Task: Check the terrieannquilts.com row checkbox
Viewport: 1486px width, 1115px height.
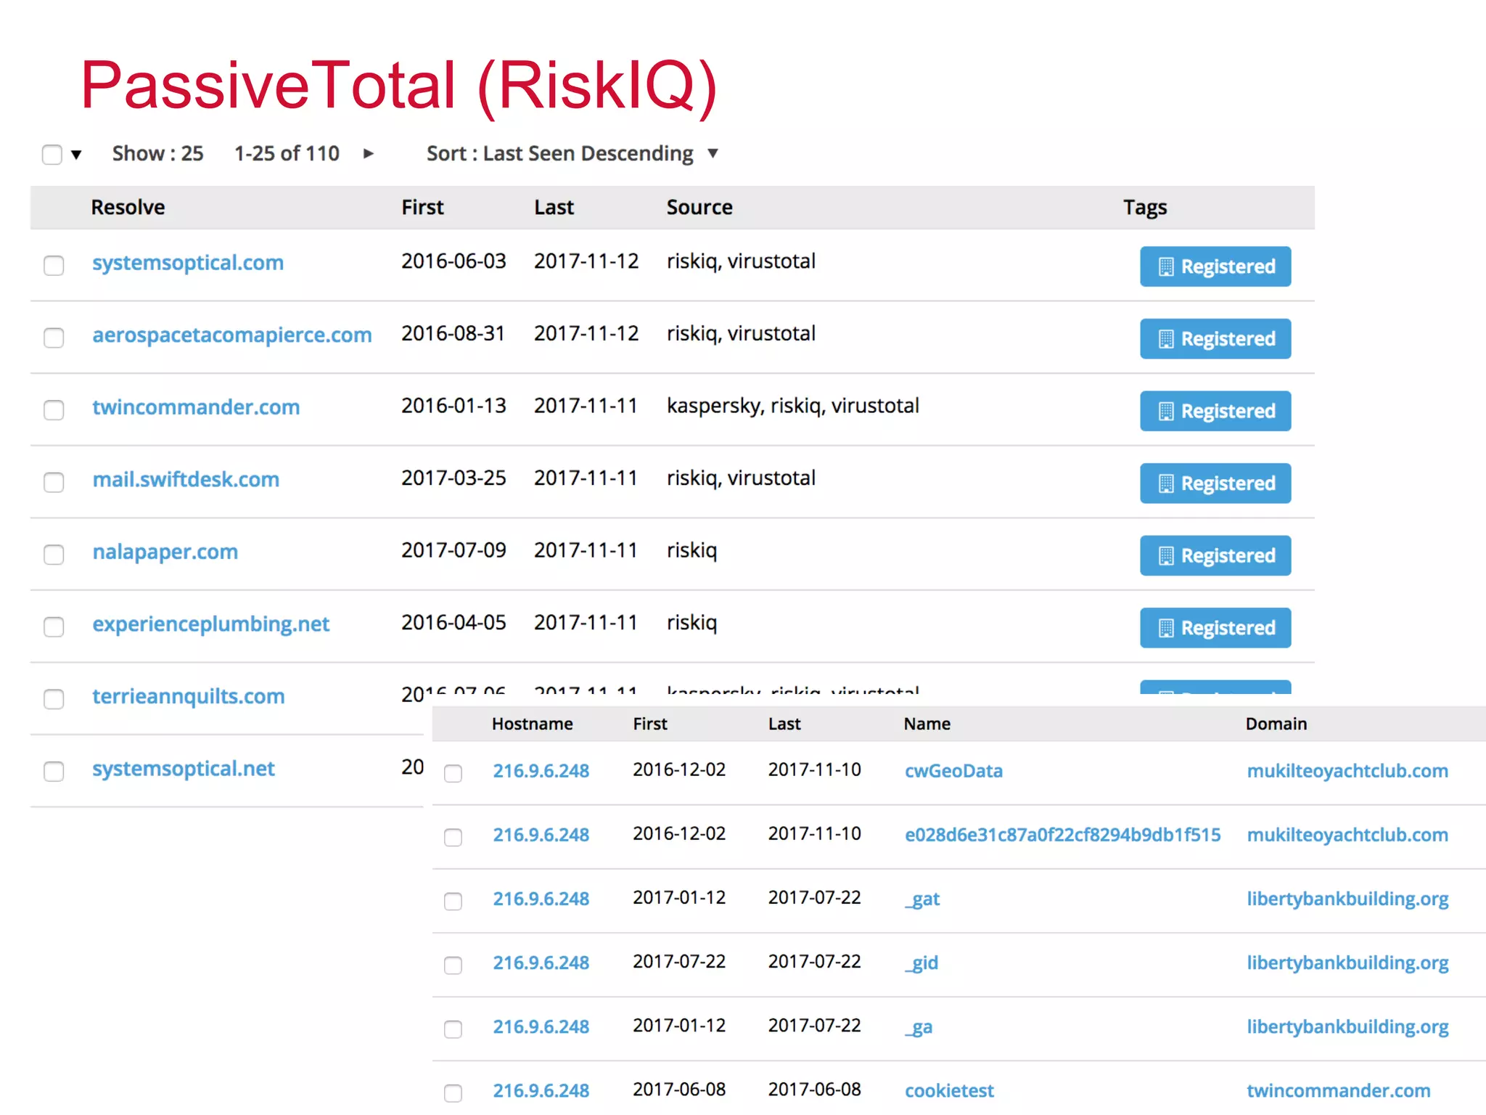Action: coord(54,699)
